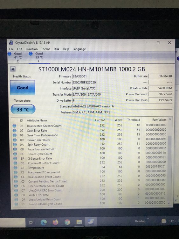
Task: Open the Language menu
Action: 79,49
